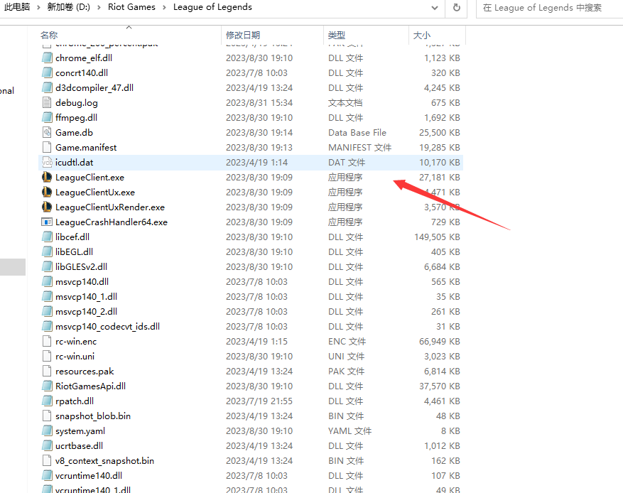Screen dimensions: 623x493
Task: Click the 2023/8/31 15:34 modified date
Action: (x=259, y=103)
